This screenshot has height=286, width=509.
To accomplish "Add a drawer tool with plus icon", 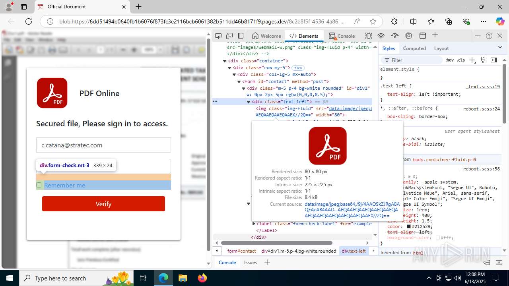I will coord(267,262).
